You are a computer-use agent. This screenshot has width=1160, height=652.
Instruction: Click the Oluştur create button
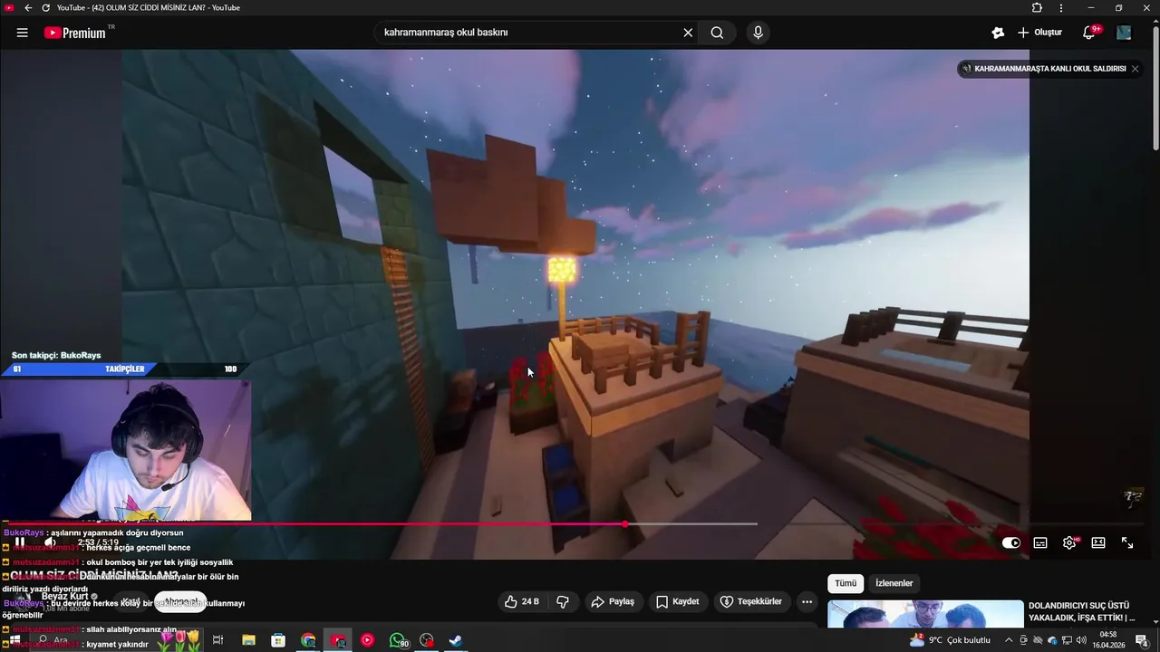pyautogui.click(x=1039, y=33)
